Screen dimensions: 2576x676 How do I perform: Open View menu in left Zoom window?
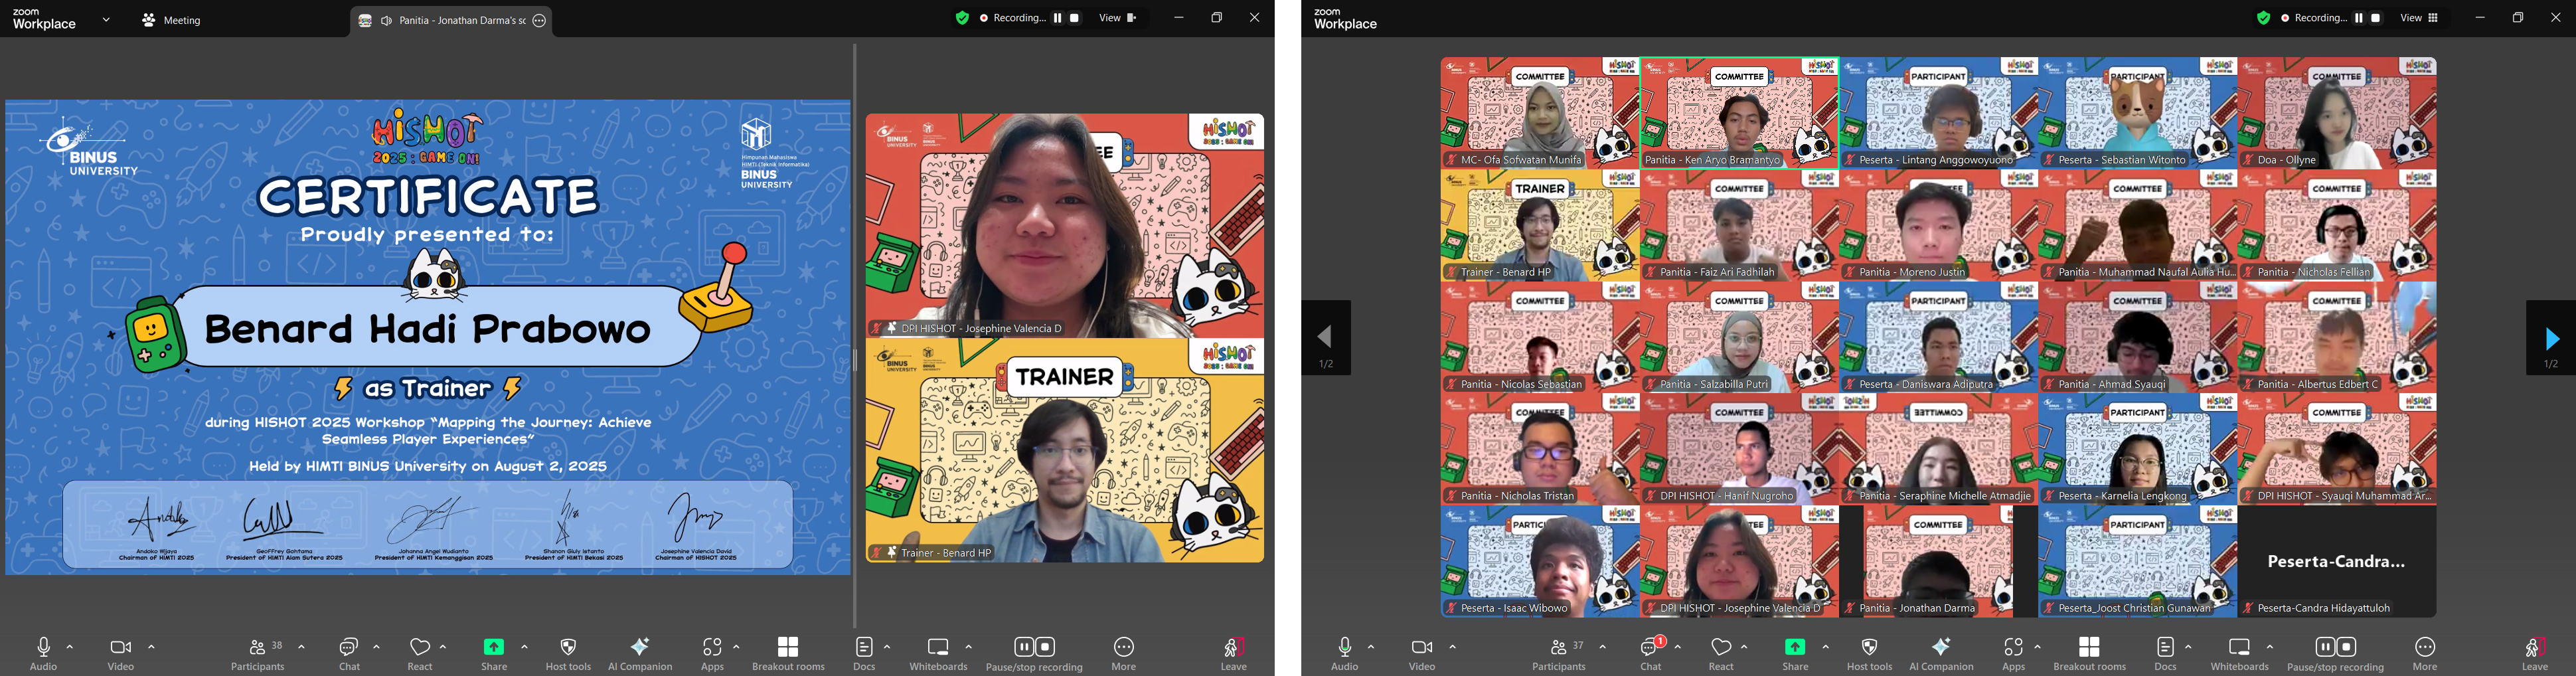[x=1118, y=18]
